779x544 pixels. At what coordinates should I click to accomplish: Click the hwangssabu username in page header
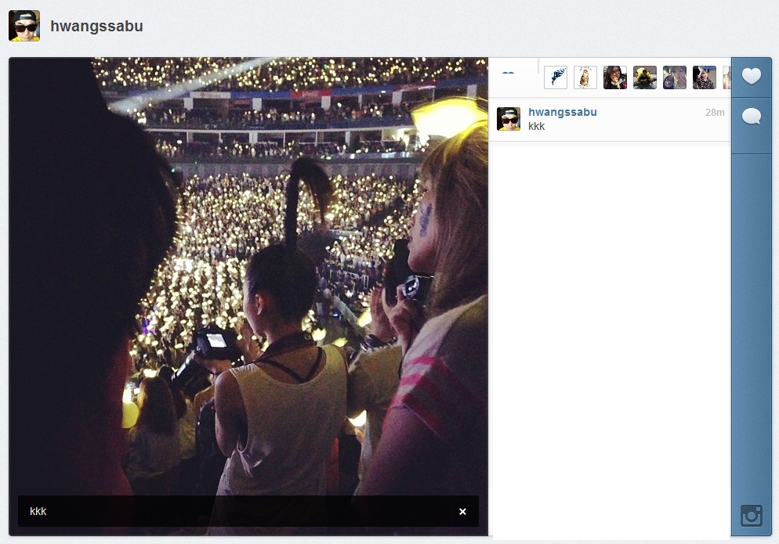[96, 26]
